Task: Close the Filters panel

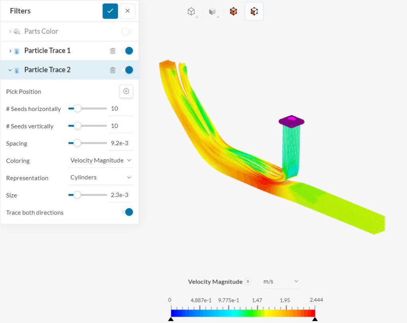Action: 127,11
